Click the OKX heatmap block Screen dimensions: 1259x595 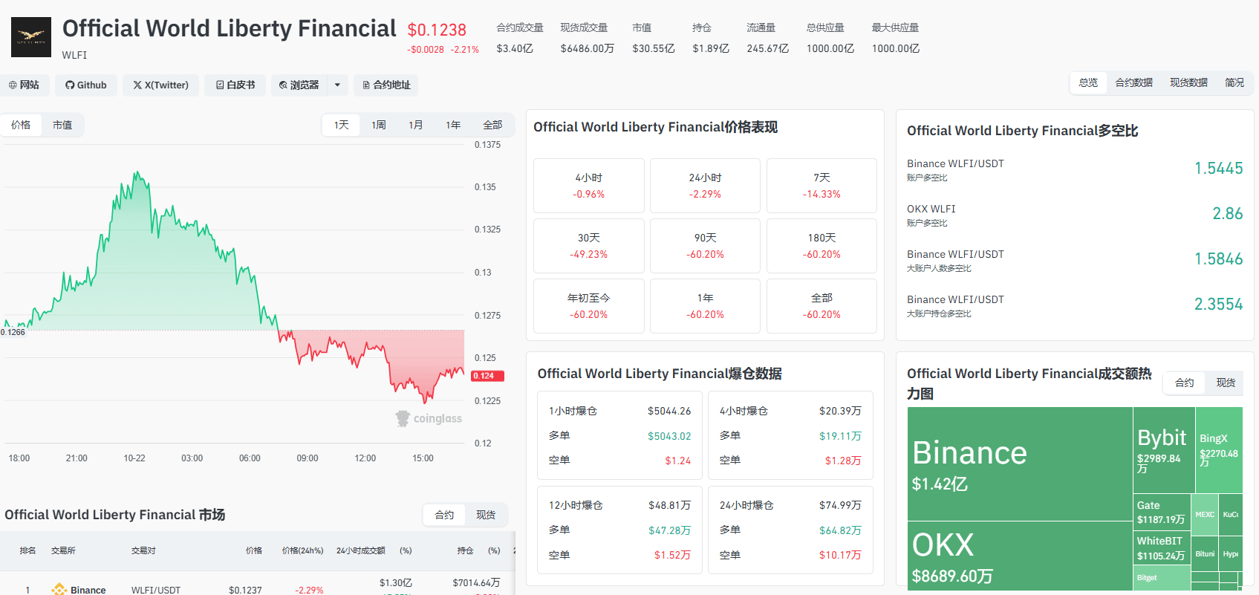[x=1020, y=556]
